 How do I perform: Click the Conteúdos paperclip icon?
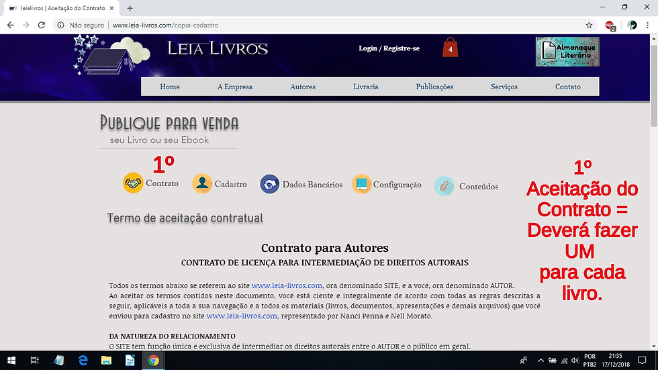pyautogui.click(x=444, y=186)
